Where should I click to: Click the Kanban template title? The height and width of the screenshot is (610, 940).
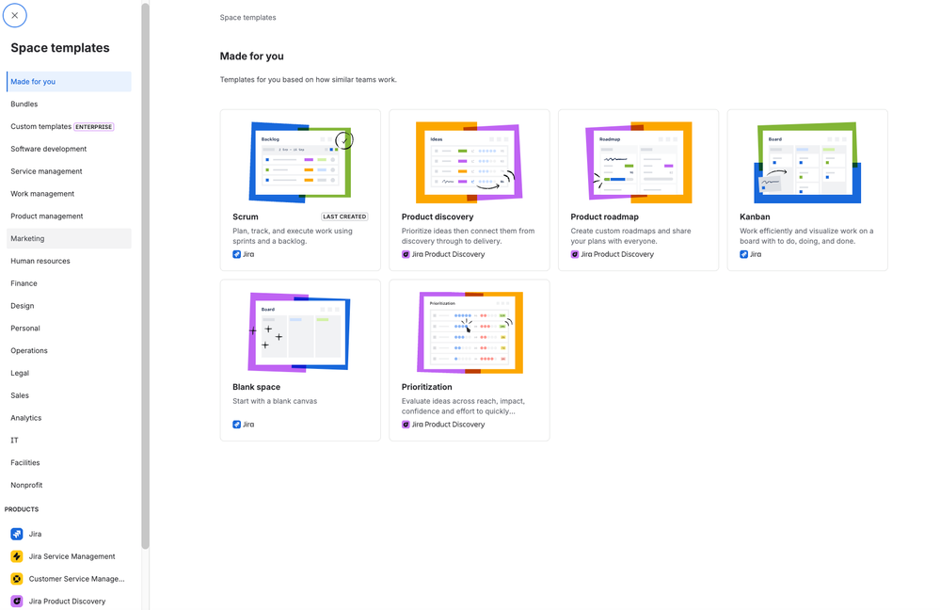pyautogui.click(x=755, y=217)
